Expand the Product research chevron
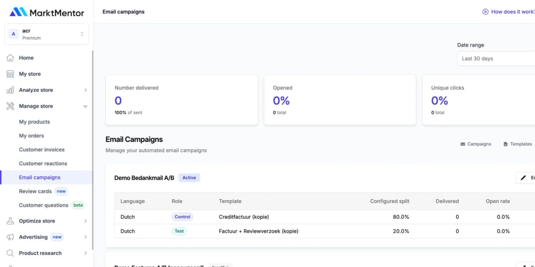The width and height of the screenshot is (535, 267). pos(85,253)
